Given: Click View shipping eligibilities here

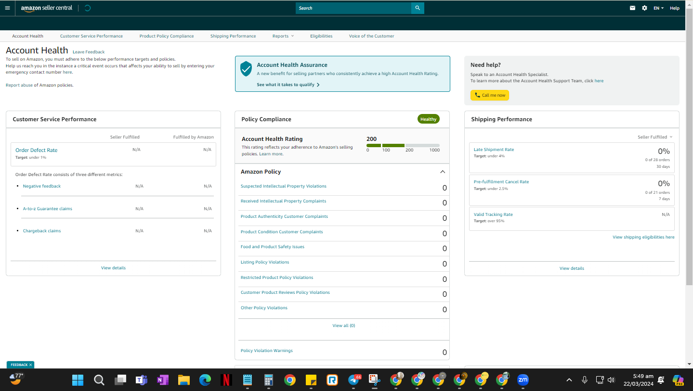Looking at the screenshot, I should pos(643,237).
